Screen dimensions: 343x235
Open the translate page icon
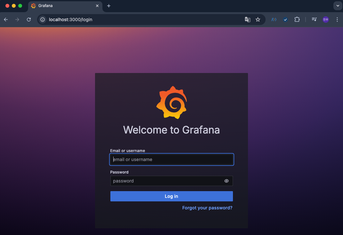[x=247, y=20]
